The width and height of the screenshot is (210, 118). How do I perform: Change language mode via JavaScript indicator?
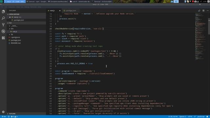pyautogui.click(x=201, y=117)
